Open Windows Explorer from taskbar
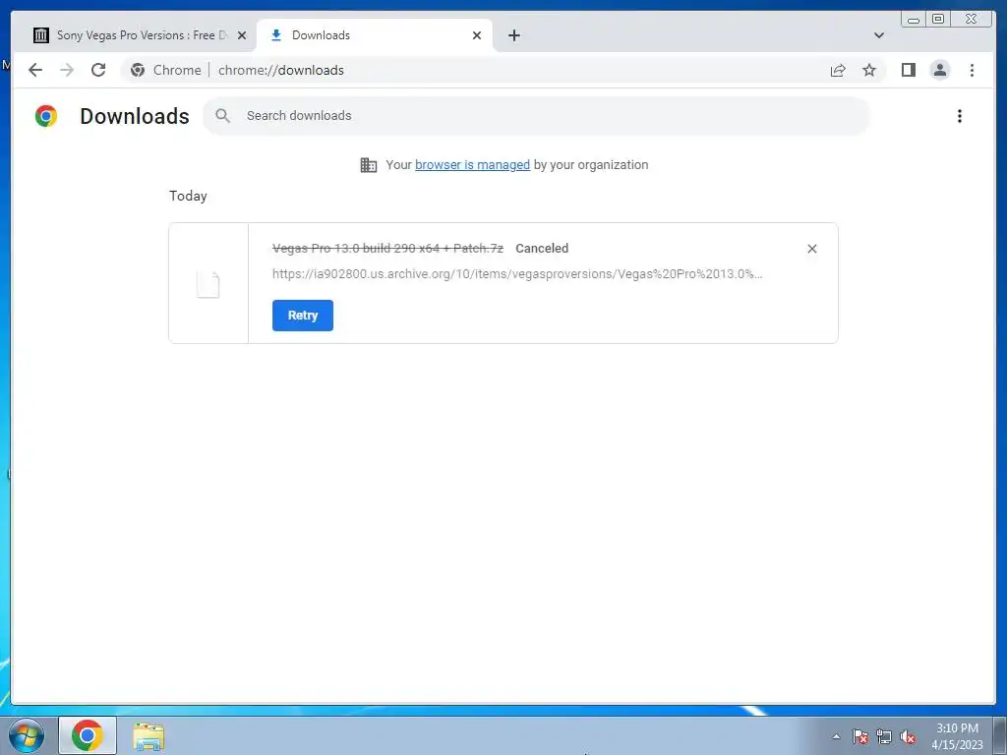This screenshot has width=1007, height=755. point(148,736)
